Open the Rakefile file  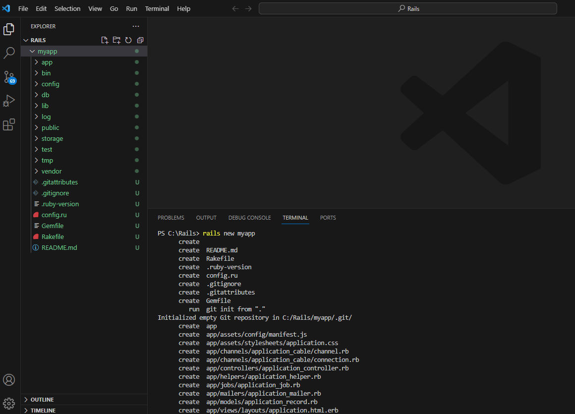[53, 237]
